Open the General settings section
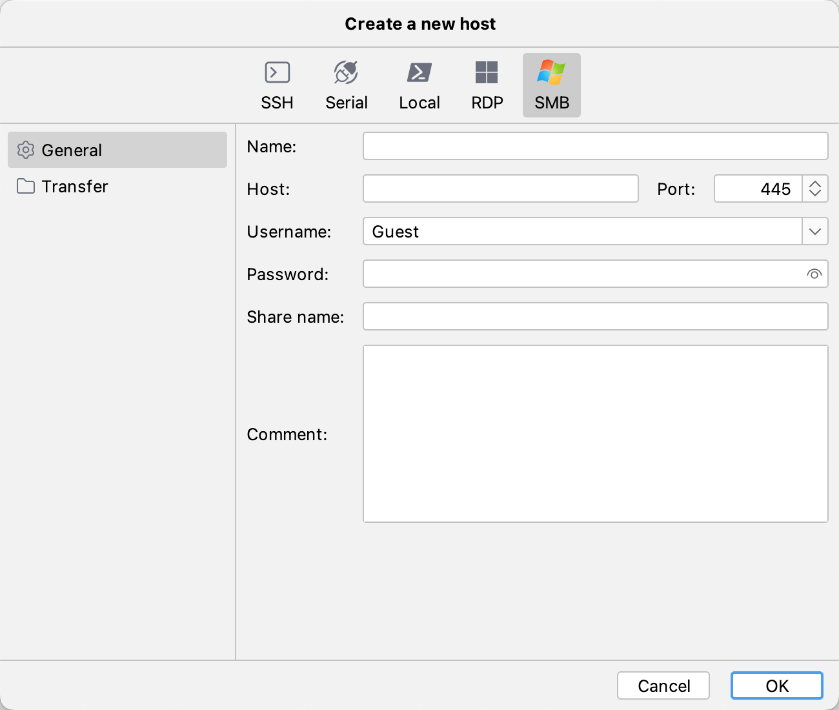The height and width of the screenshot is (710, 839). tap(117, 150)
